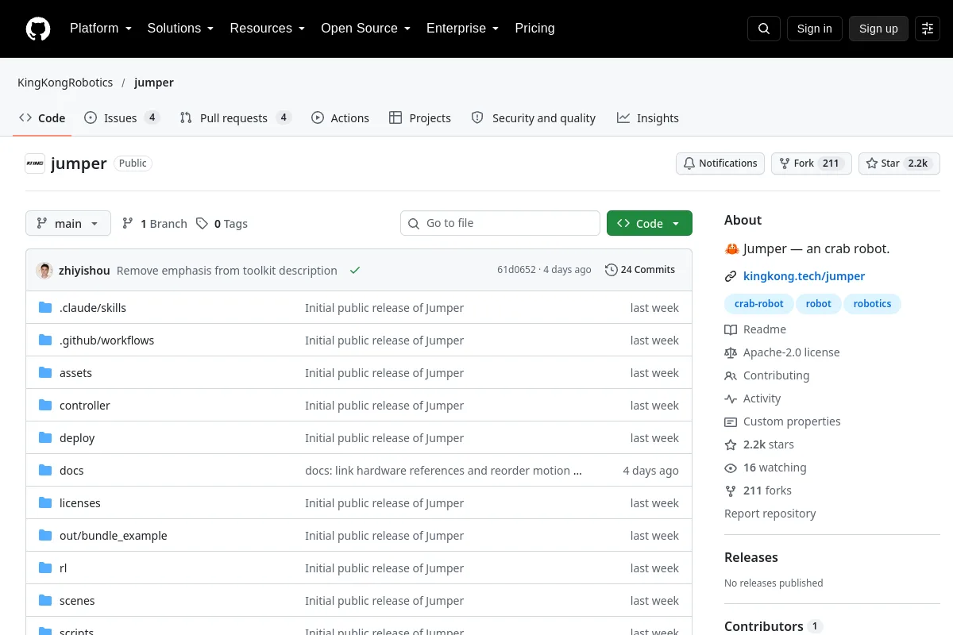This screenshot has height=635, width=953.
Task: Open the search magnifier icon button
Action: click(x=764, y=29)
